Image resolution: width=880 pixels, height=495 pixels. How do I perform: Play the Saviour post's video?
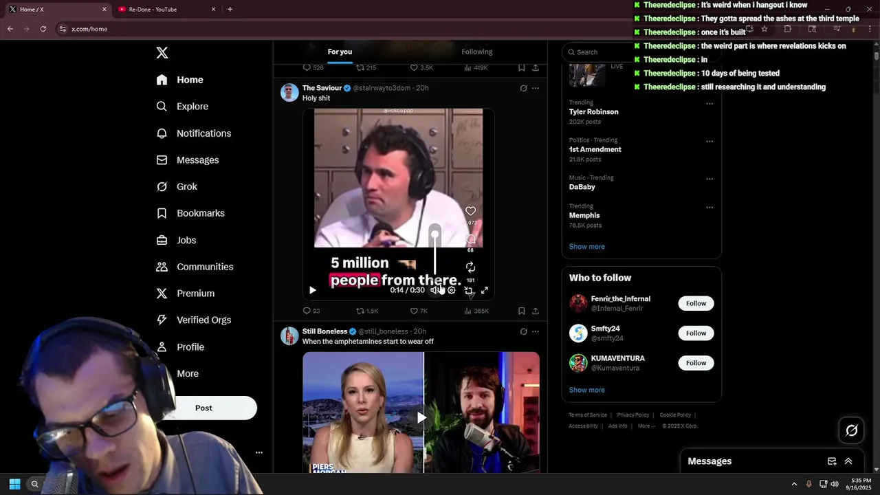313,290
